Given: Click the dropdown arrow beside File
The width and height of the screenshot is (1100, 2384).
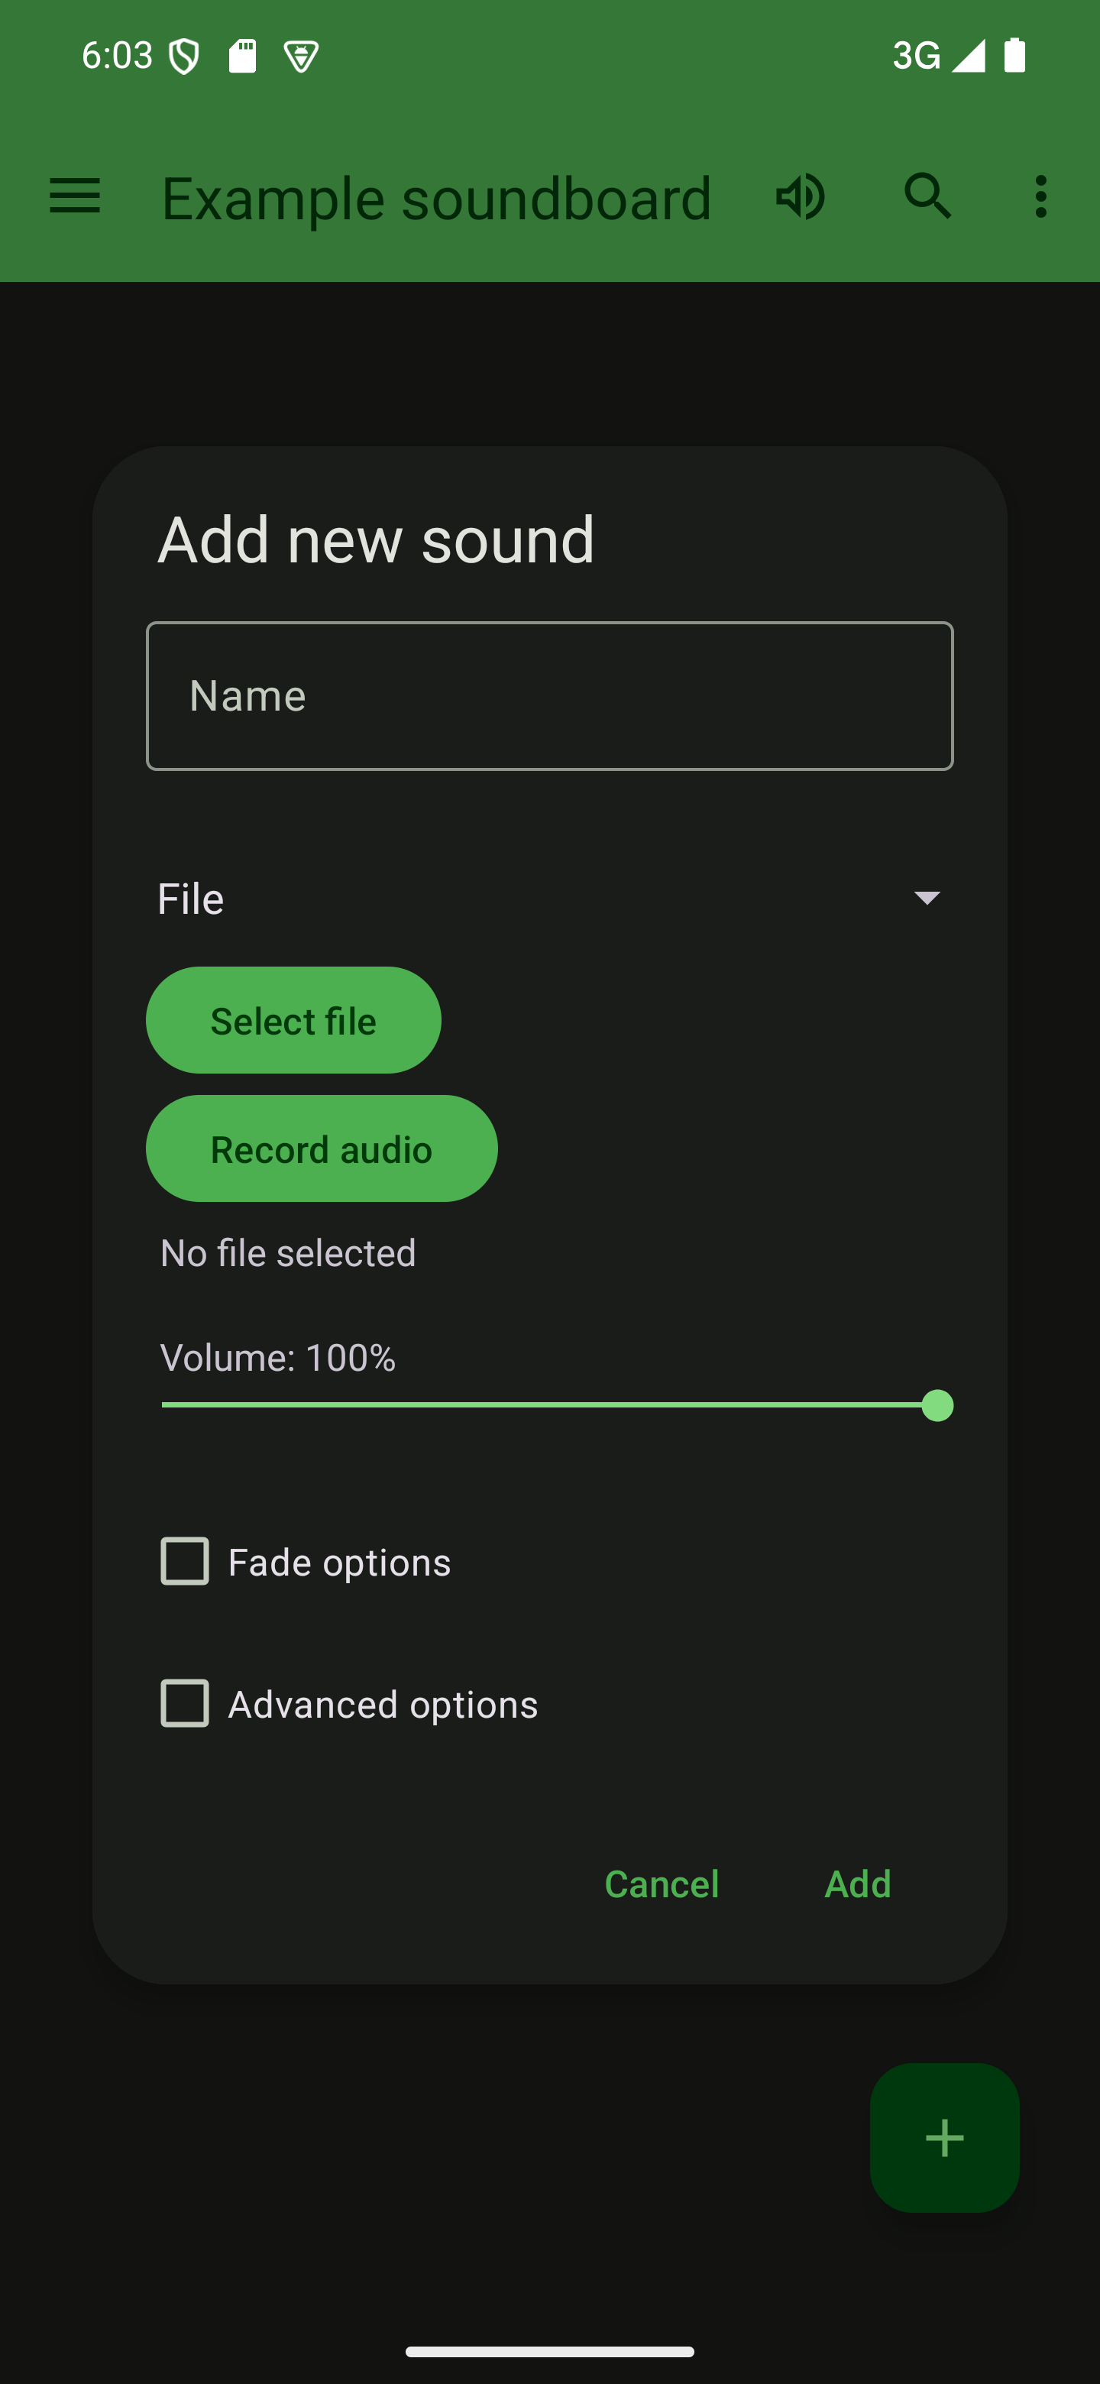Looking at the screenshot, I should click(x=926, y=898).
